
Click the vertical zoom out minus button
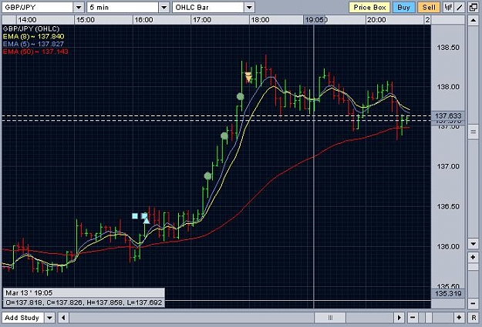tap(473, 303)
